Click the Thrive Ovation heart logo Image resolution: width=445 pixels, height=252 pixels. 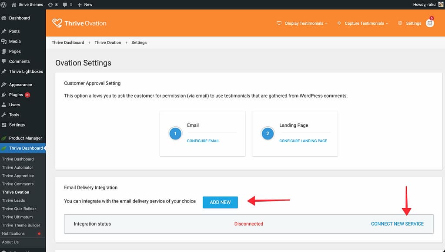[57, 23]
